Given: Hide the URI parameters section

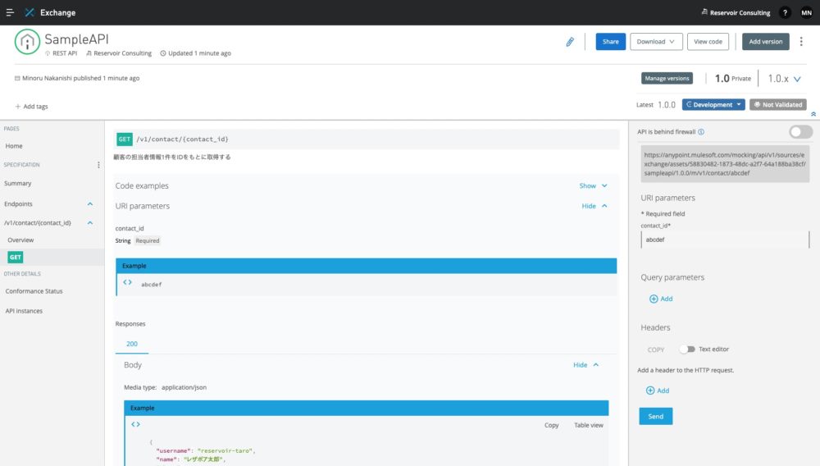Looking at the screenshot, I should (x=594, y=206).
